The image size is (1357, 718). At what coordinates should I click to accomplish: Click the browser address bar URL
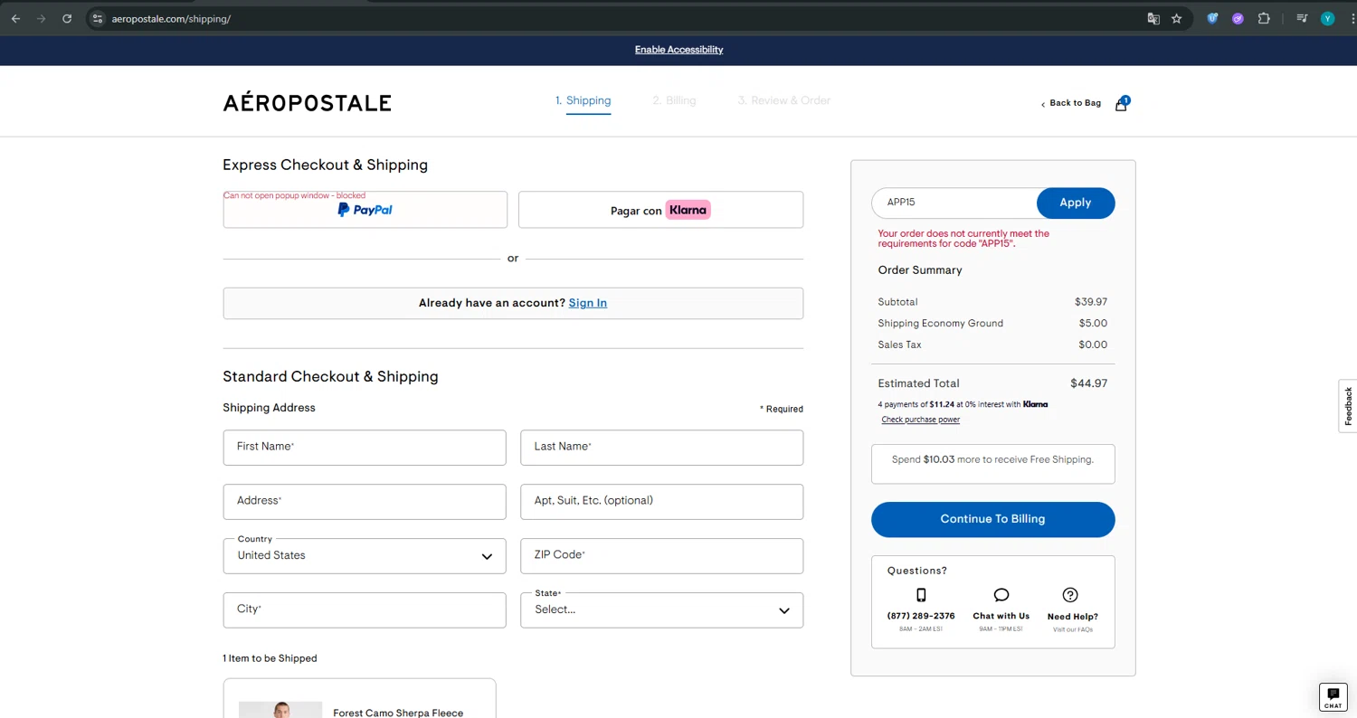coord(171,19)
